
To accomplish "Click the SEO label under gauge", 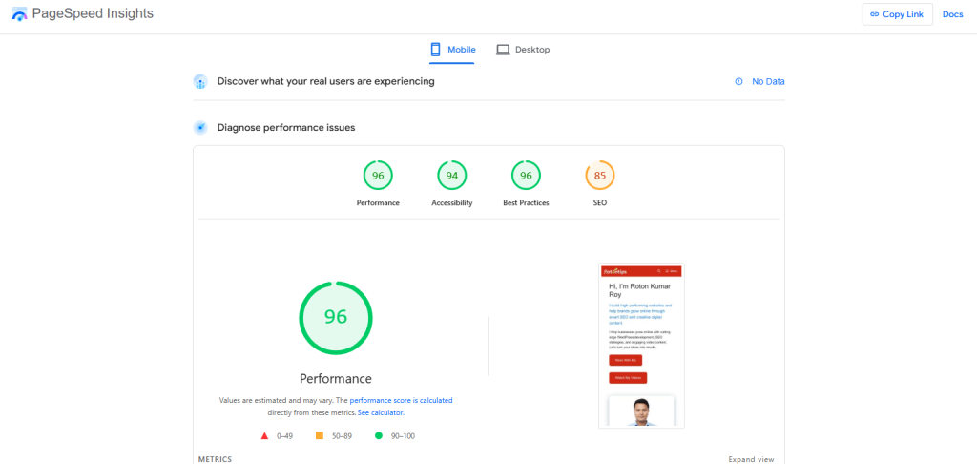I will coord(600,202).
